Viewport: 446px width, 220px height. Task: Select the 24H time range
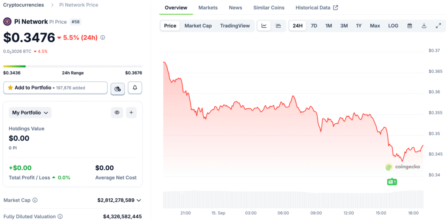pos(297,26)
